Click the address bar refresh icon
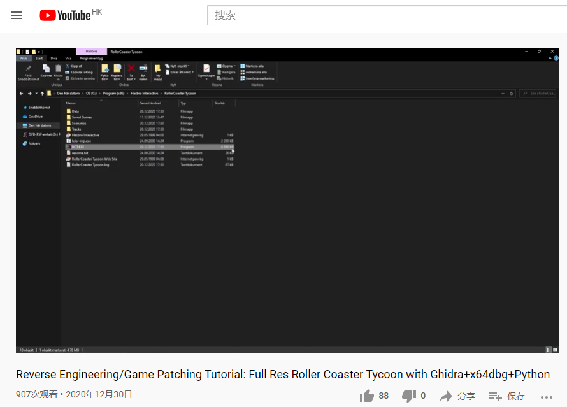Image resolution: width=567 pixels, height=407 pixels. click(512, 93)
